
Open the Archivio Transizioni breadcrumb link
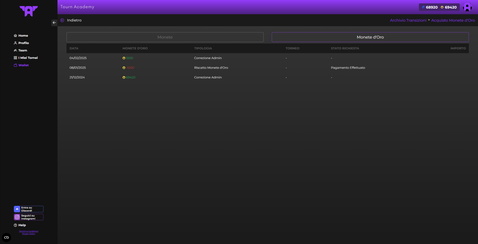[x=408, y=20]
